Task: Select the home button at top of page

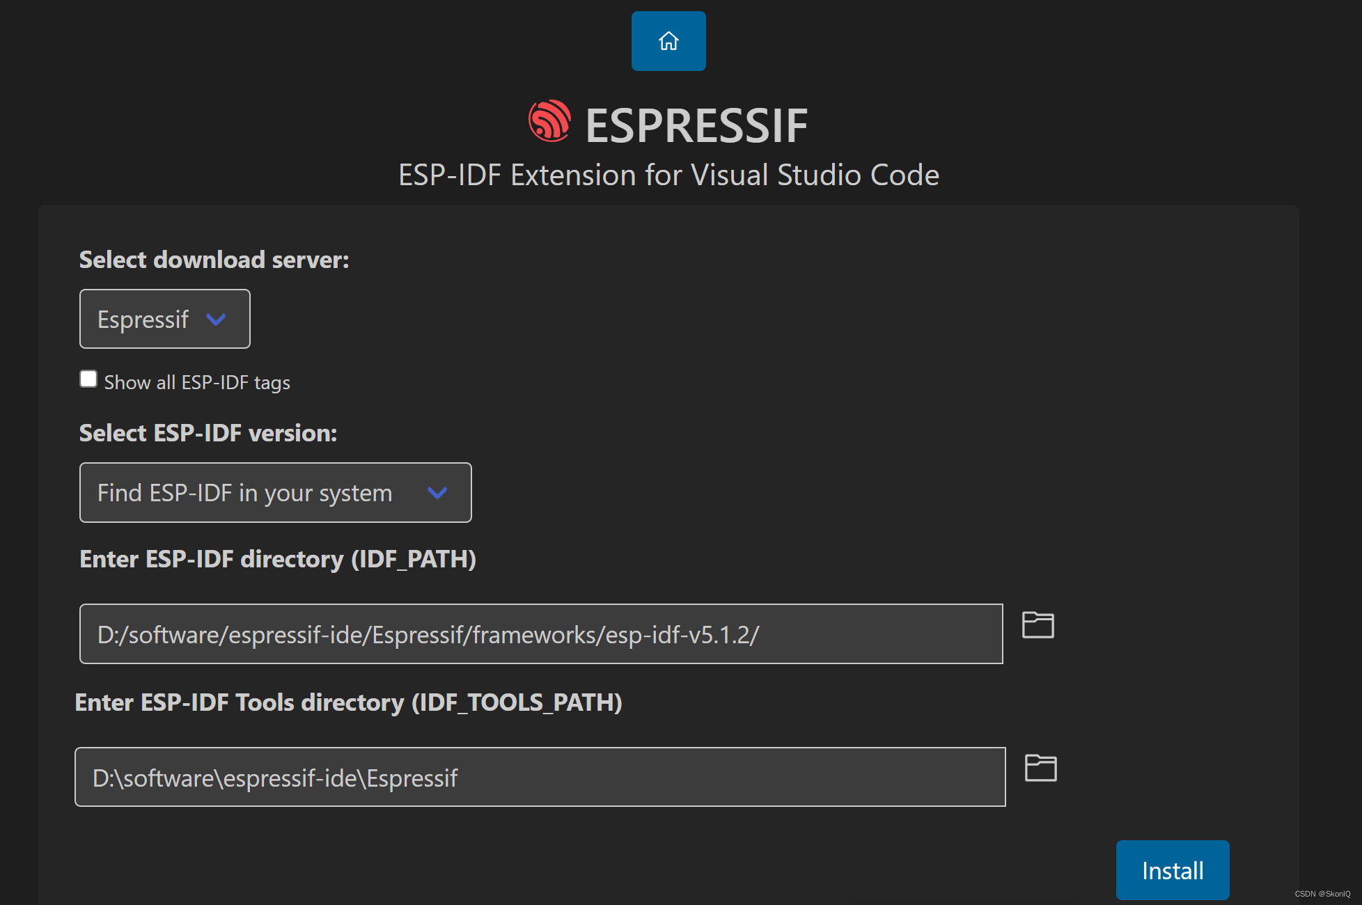Action: 668,41
